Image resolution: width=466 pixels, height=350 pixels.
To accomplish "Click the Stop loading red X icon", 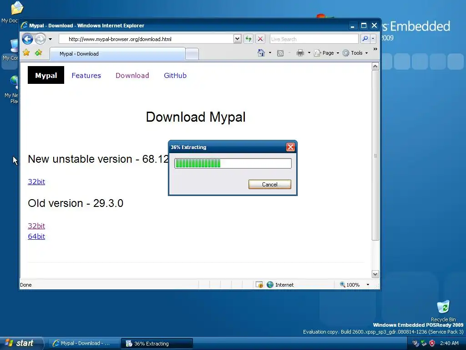I will 260,39.
